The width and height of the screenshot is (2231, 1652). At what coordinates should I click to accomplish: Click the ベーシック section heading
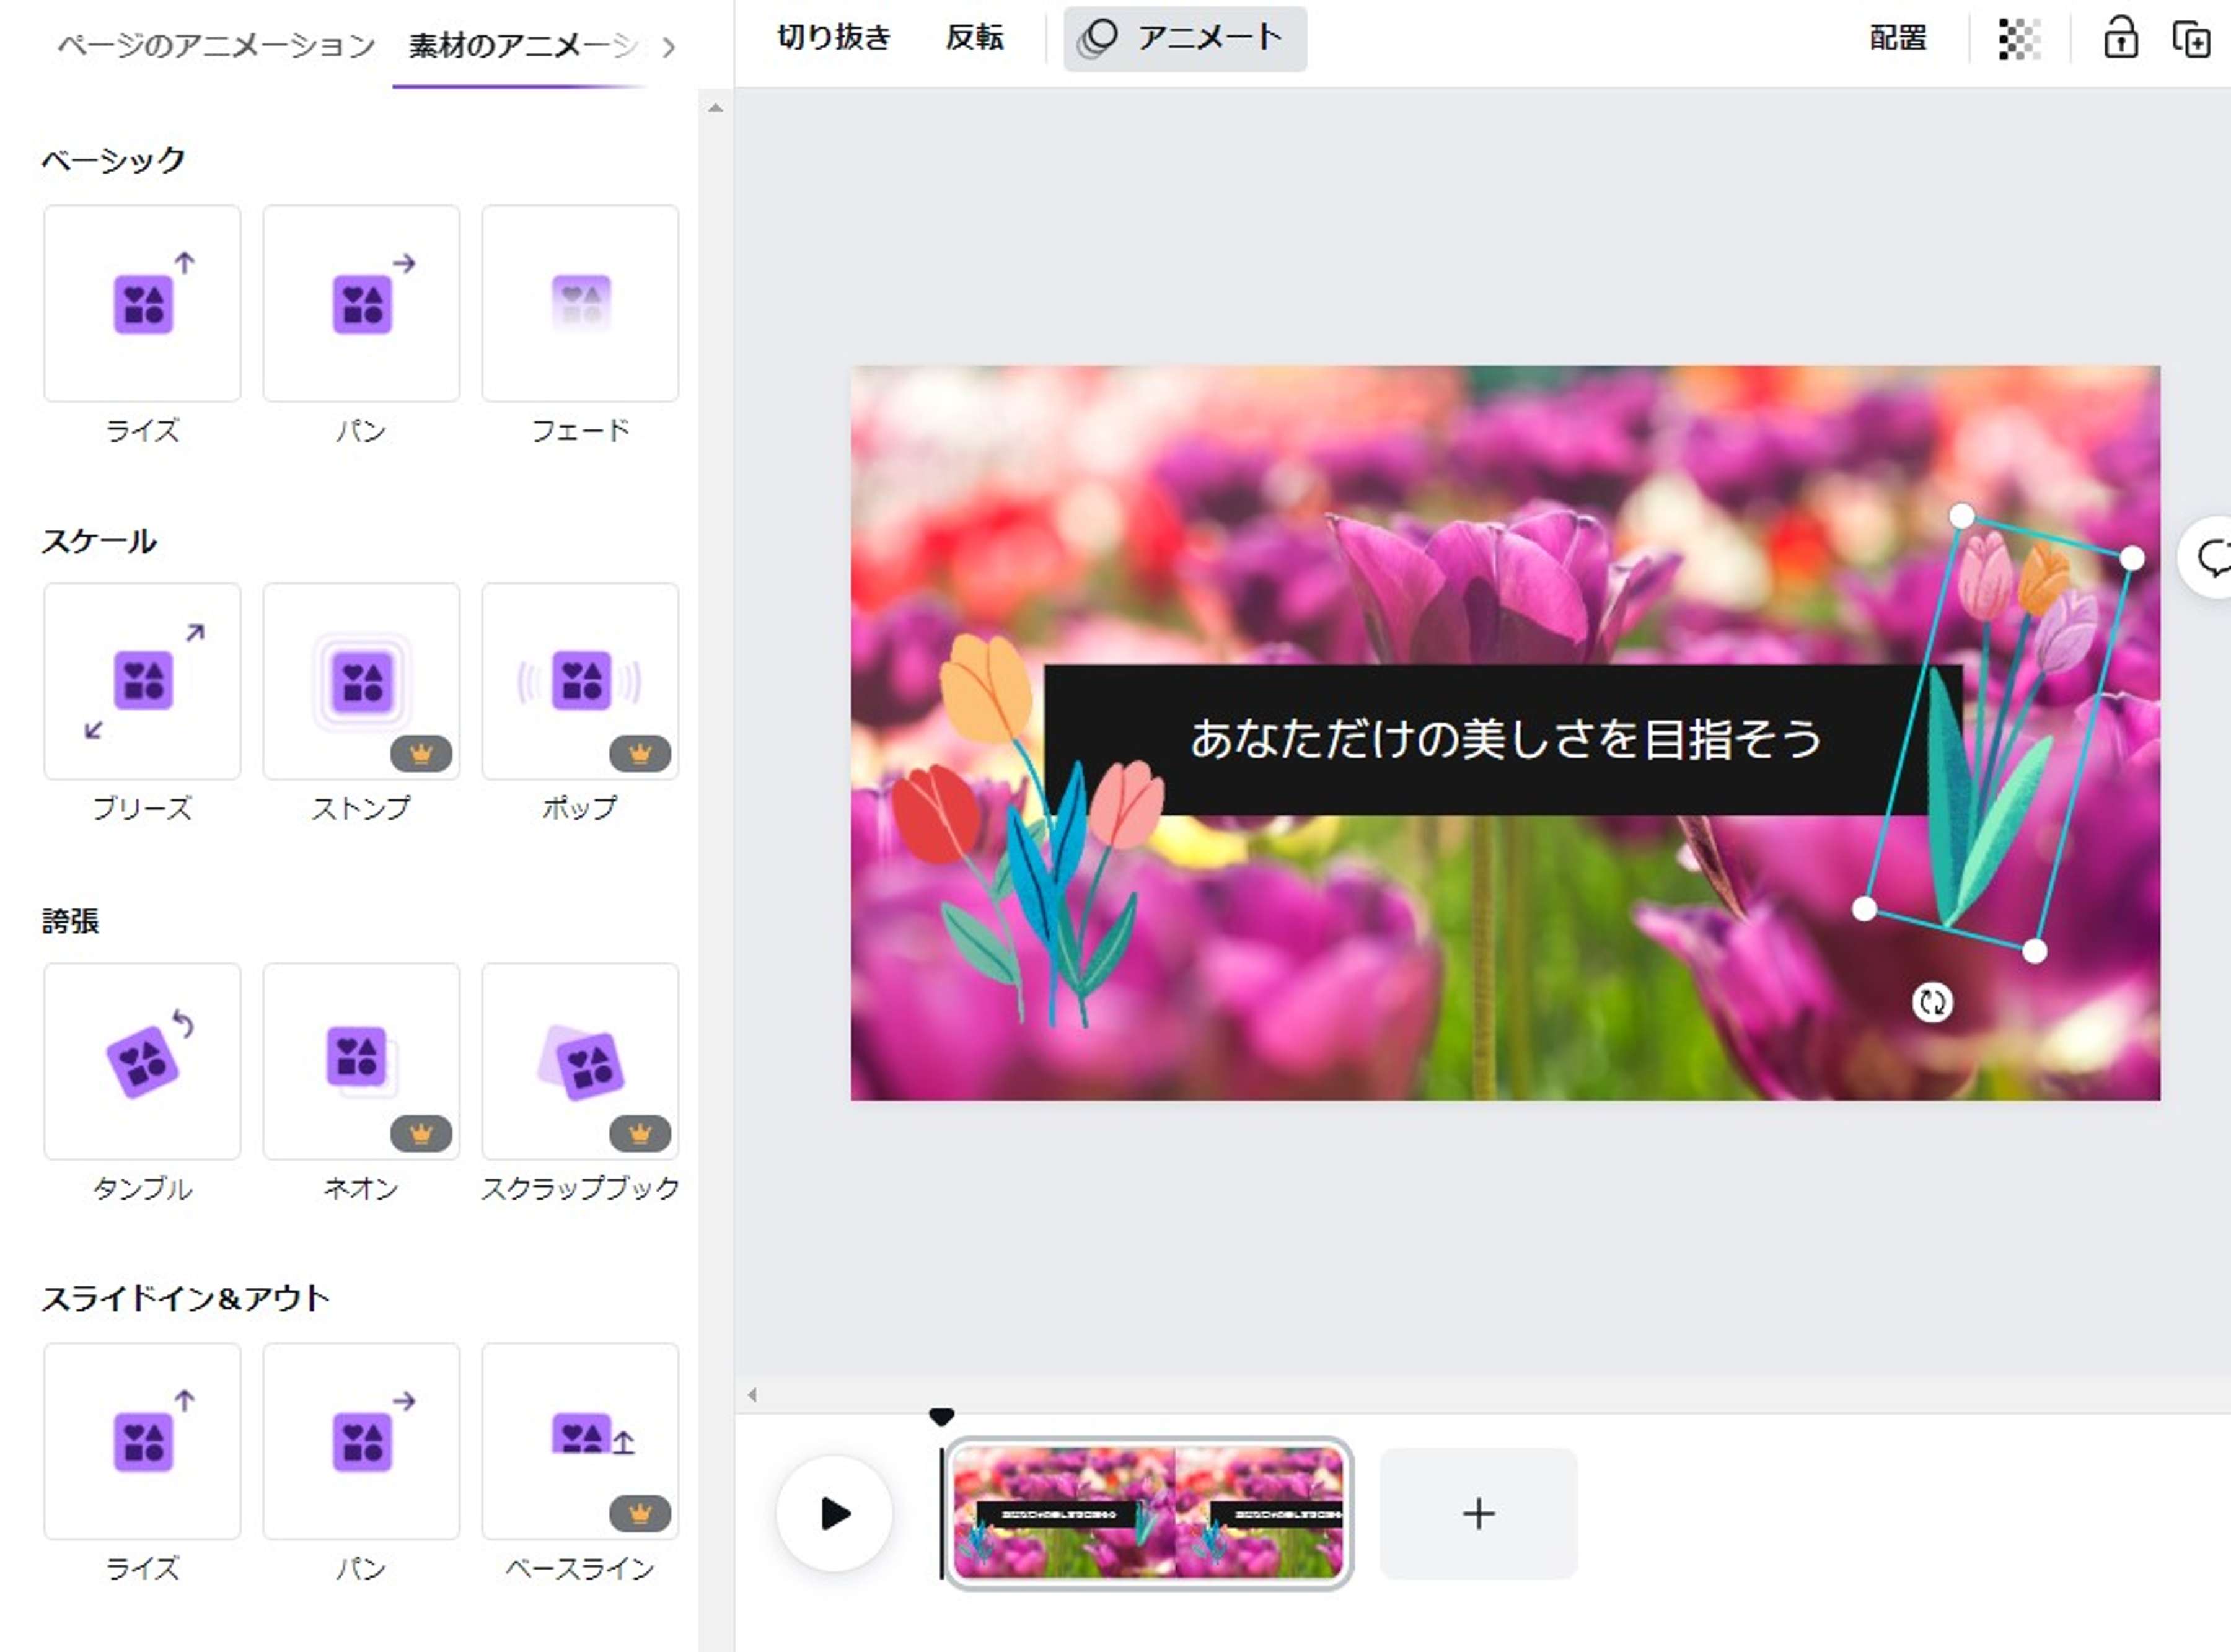114,160
